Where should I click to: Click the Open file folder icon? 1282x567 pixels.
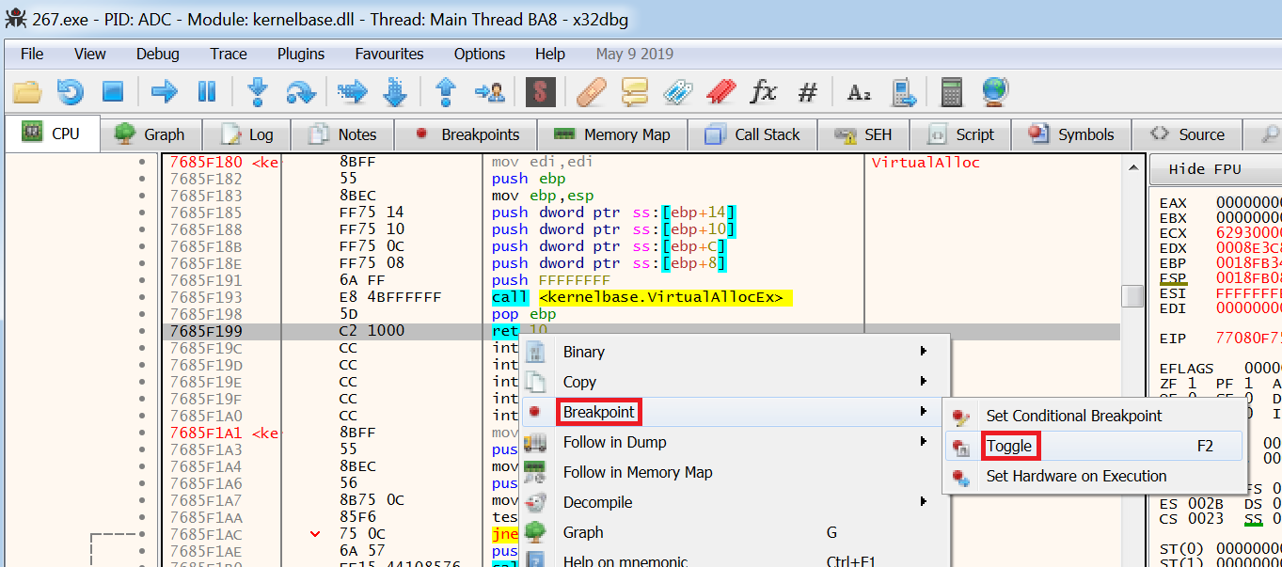coord(25,91)
